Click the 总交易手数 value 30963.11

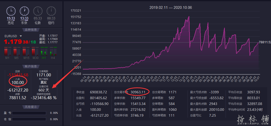tap(138, 92)
